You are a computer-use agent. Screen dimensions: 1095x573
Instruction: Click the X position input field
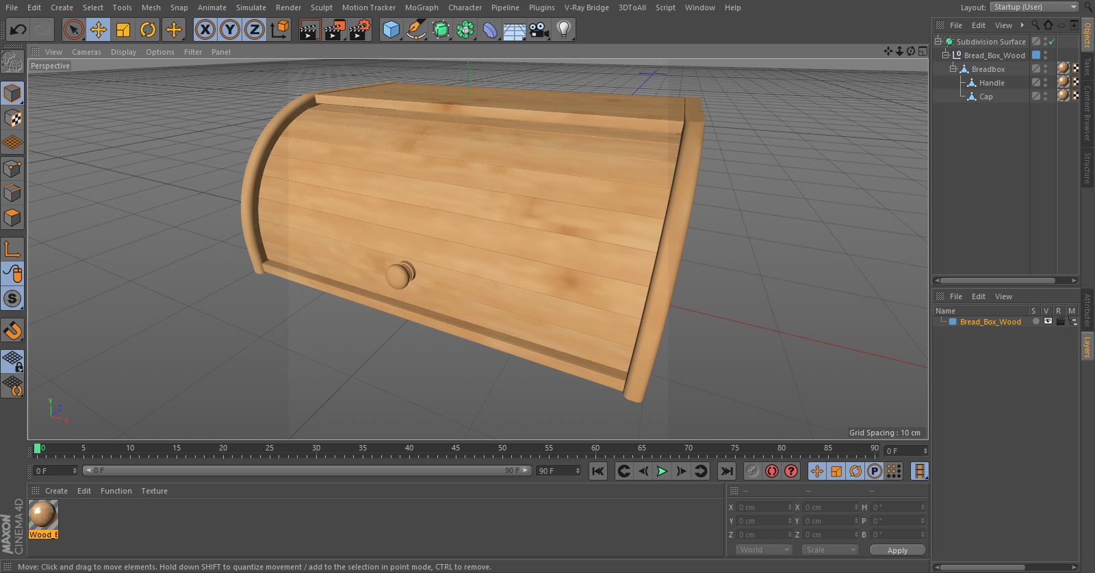pyautogui.click(x=763, y=507)
